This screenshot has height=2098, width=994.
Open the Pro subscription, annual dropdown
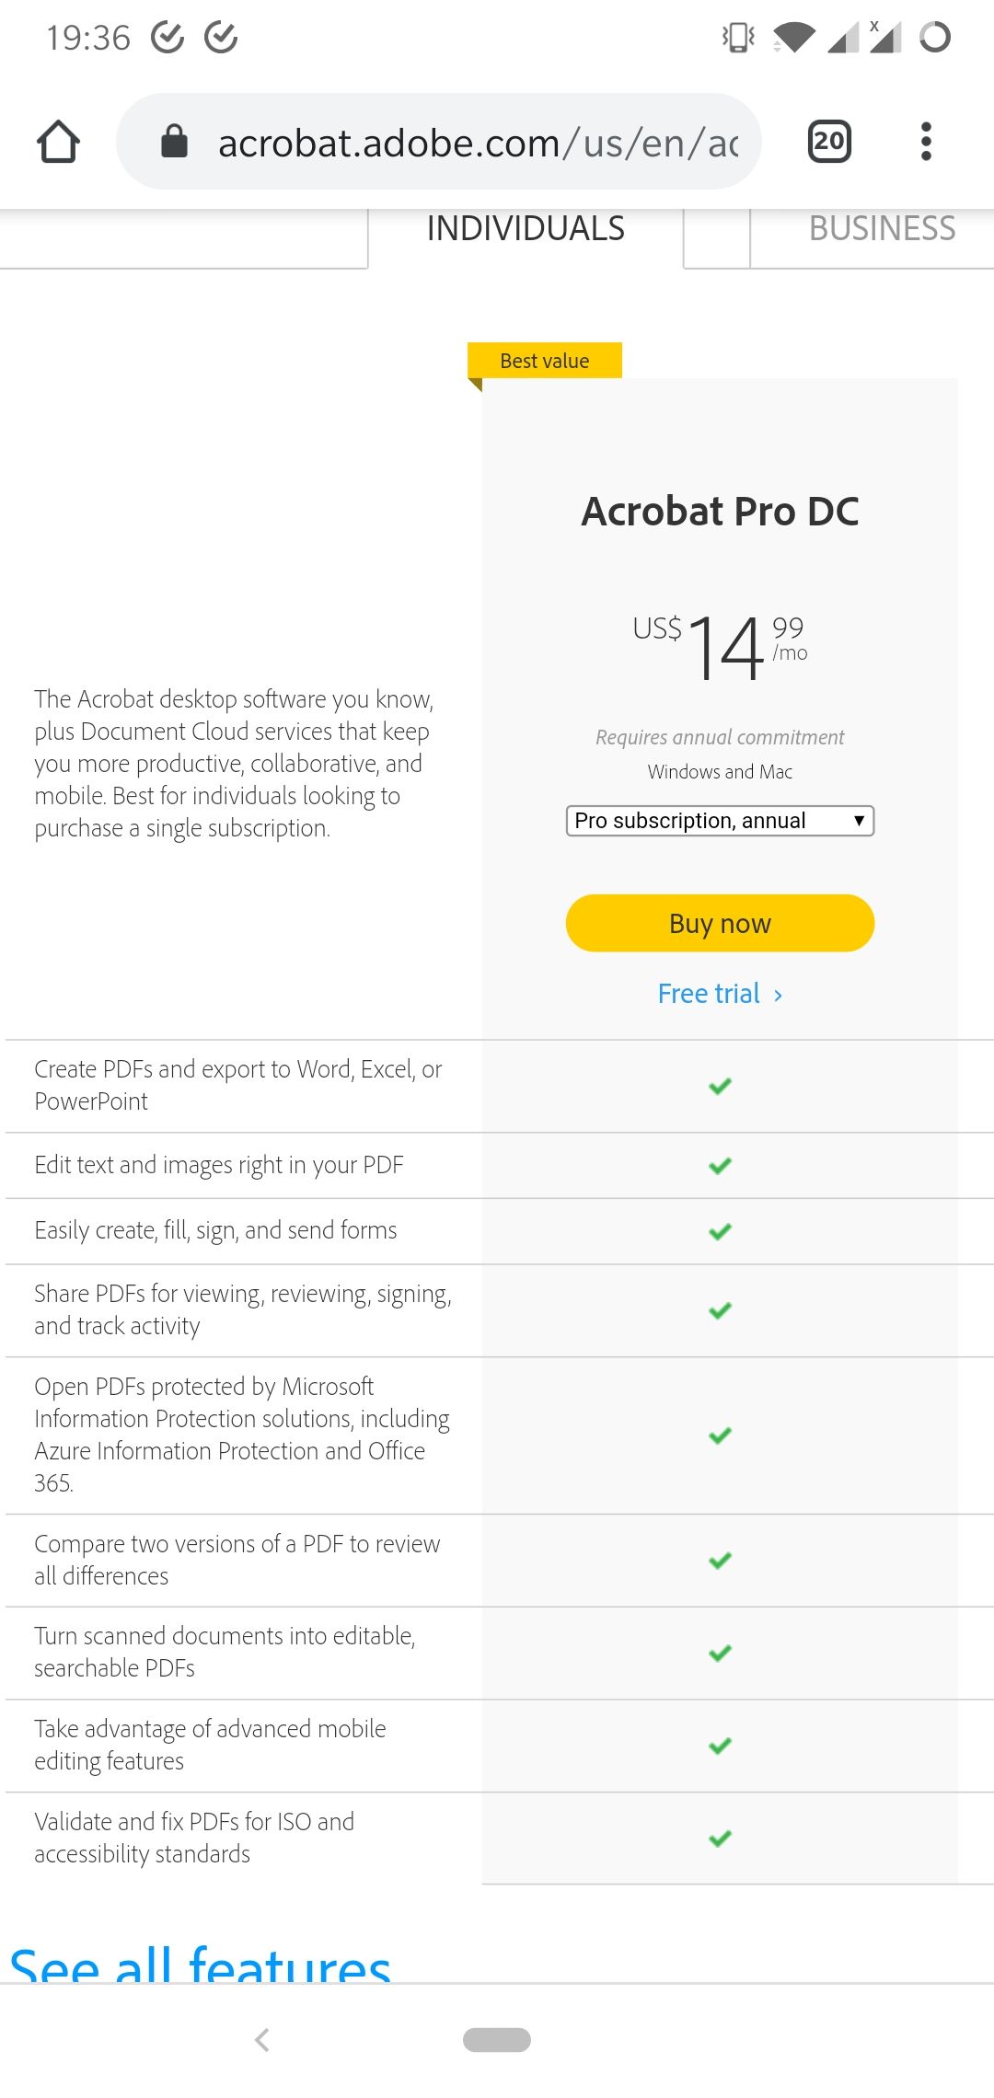point(720,820)
